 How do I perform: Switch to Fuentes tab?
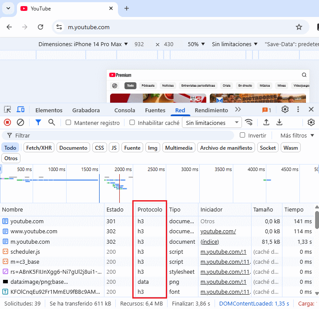click(155, 110)
